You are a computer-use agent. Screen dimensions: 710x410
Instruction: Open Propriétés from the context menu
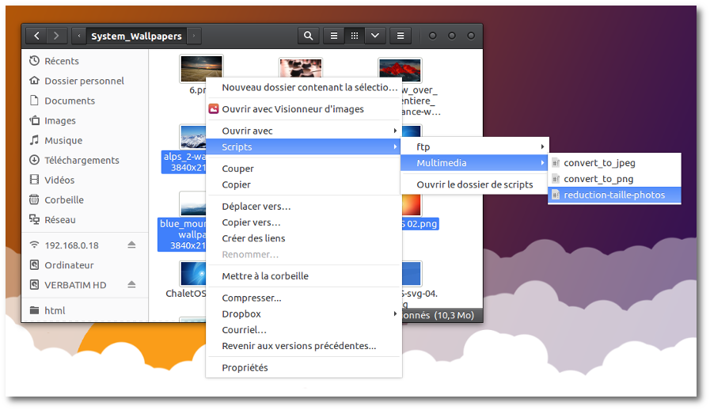[x=304, y=368]
